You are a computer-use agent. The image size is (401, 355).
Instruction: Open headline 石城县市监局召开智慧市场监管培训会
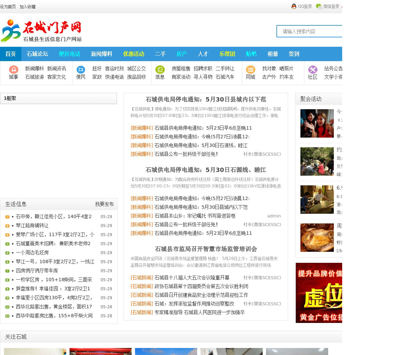point(206,249)
